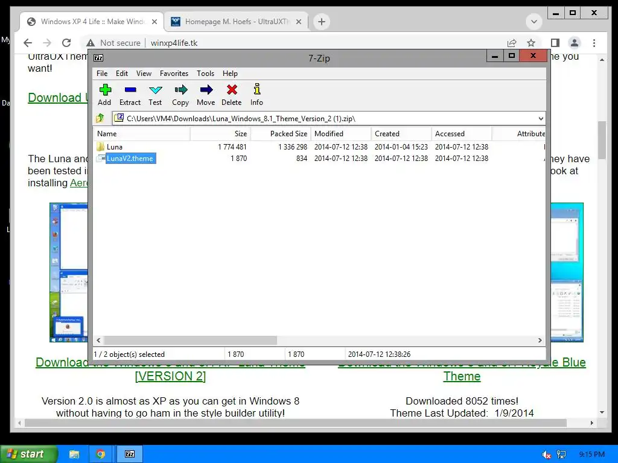Click the share page icon in address bar
This screenshot has width=618, height=463.
(512, 43)
